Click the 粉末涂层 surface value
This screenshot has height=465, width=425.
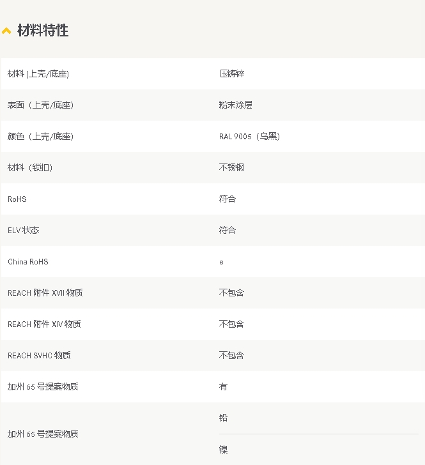(x=235, y=105)
